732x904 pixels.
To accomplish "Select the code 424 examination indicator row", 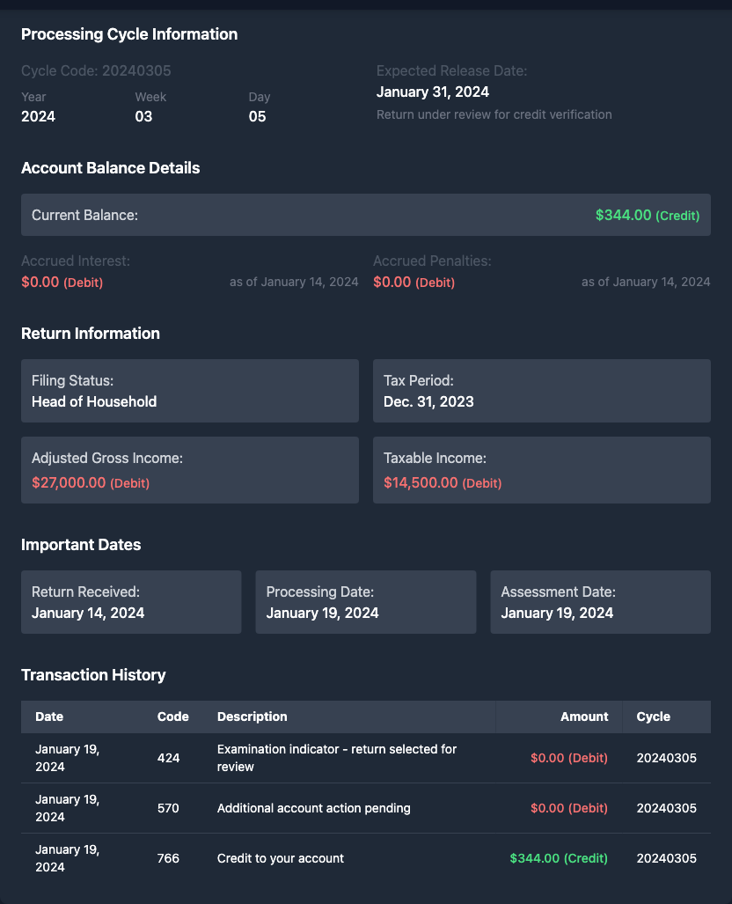I will pyautogui.click(x=337, y=758).
